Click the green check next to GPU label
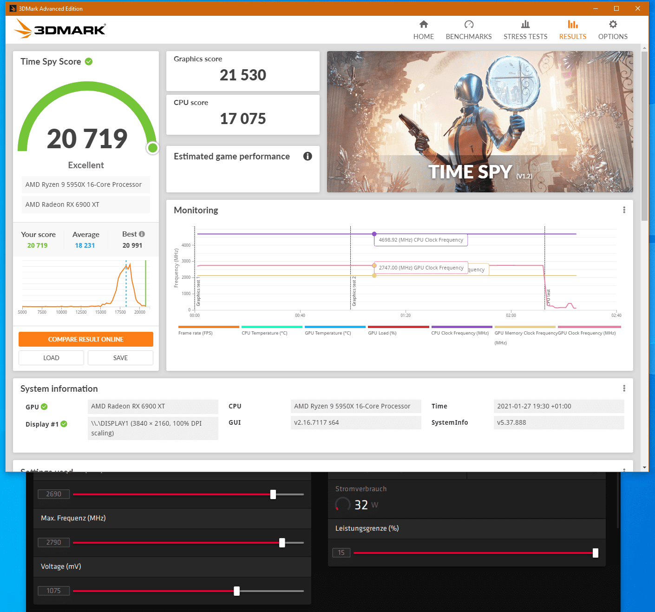Screen dimensions: 655x612 pos(44,407)
